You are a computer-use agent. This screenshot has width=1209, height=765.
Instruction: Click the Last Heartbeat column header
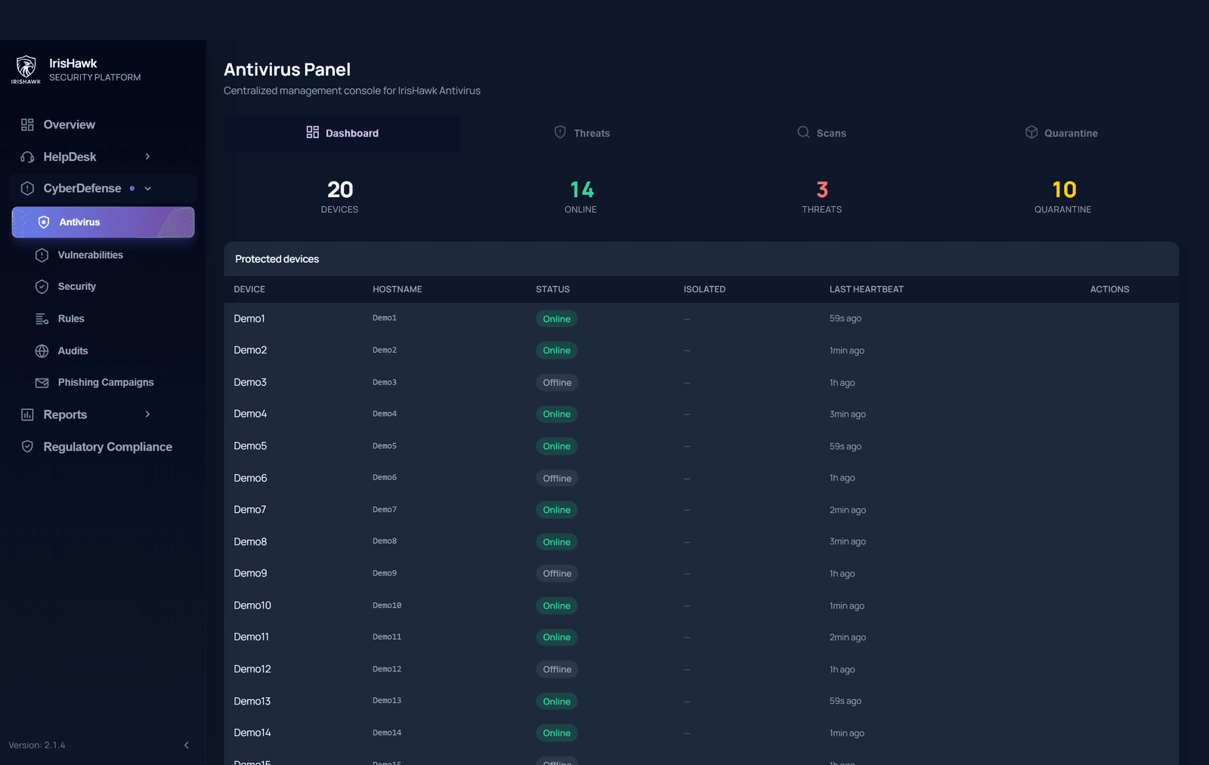pos(867,289)
